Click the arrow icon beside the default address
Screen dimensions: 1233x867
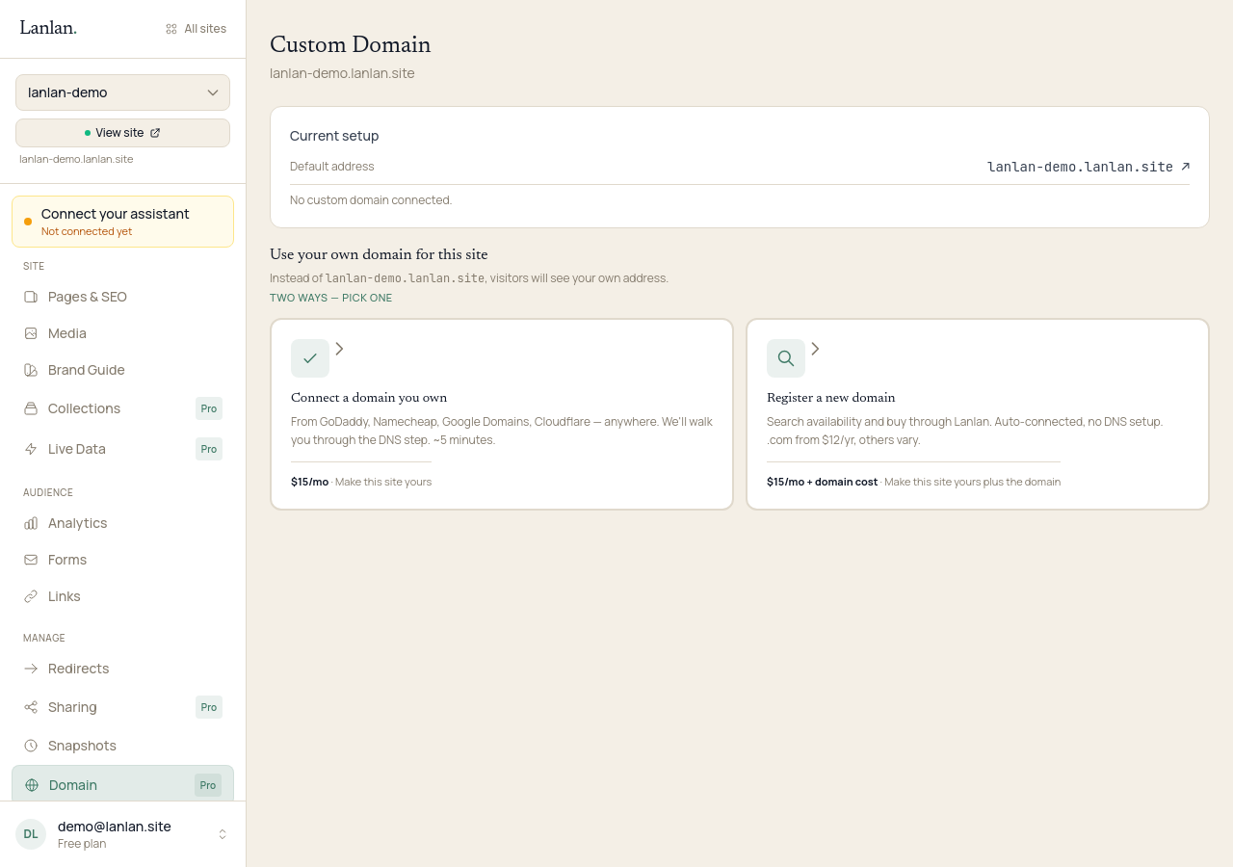(x=1185, y=167)
